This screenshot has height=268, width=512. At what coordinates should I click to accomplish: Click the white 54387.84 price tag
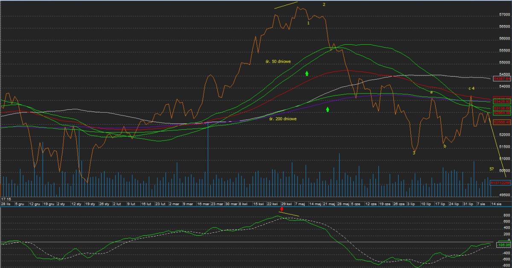[502, 79]
